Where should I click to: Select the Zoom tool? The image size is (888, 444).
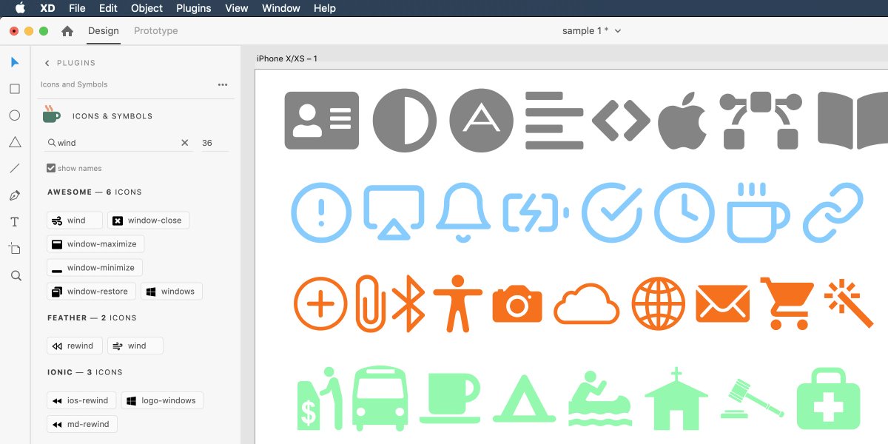pyautogui.click(x=14, y=275)
